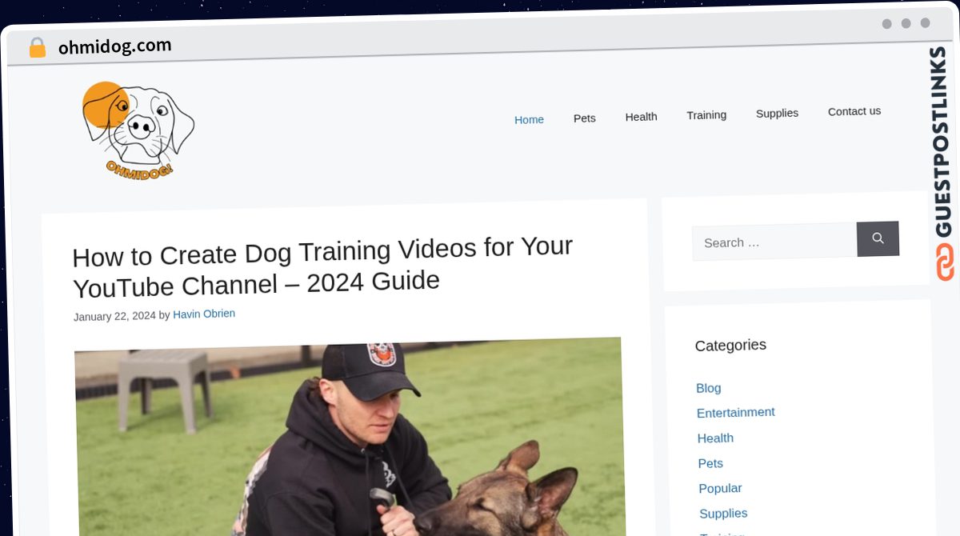Click the ohmidog.com address text

tap(115, 46)
